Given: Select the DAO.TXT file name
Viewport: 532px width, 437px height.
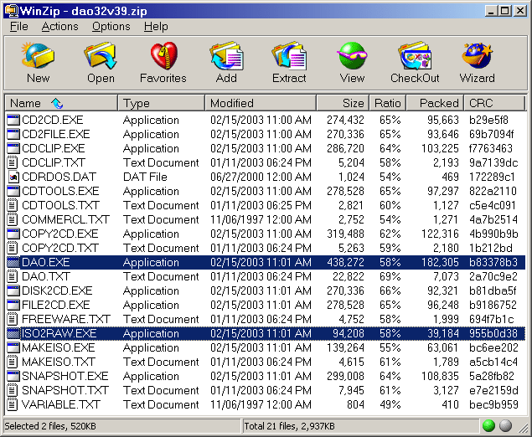Looking at the screenshot, I should (46, 276).
